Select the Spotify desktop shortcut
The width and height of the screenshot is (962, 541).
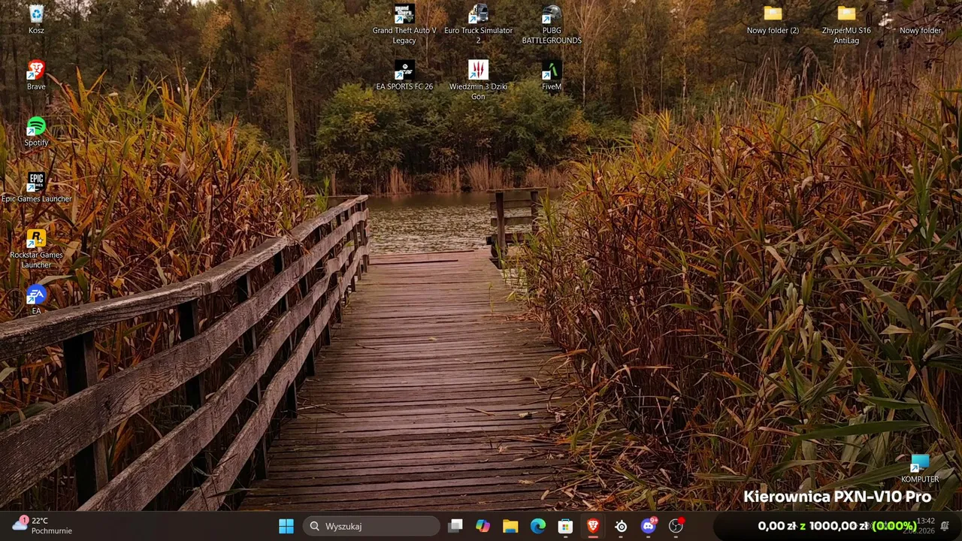(x=36, y=131)
